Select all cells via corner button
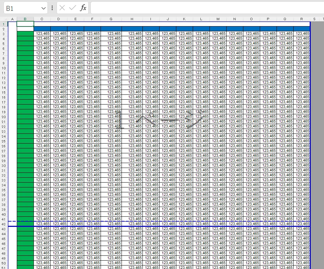This screenshot has height=269, width=324. tap(4, 19)
